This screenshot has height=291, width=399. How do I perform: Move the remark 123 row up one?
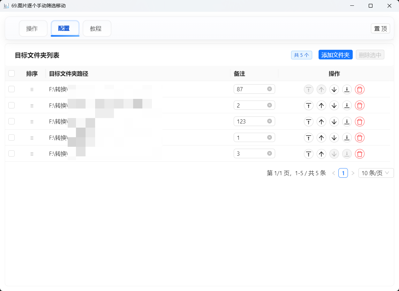point(321,122)
